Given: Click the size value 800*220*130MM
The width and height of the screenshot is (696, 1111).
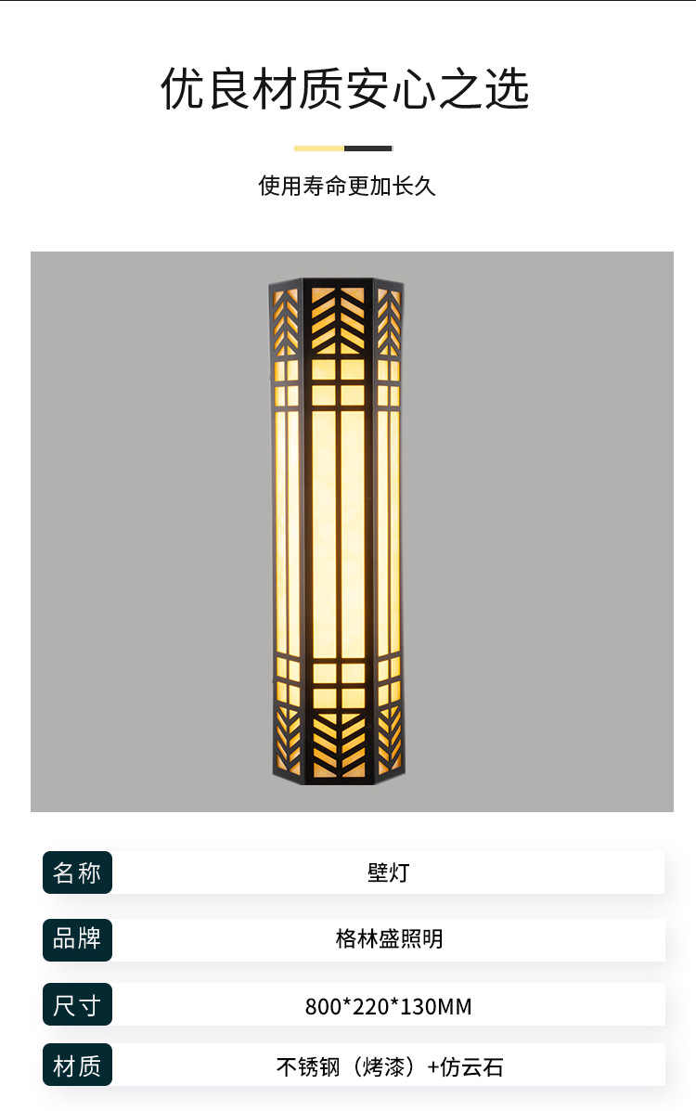Looking at the screenshot, I should click(389, 1006).
